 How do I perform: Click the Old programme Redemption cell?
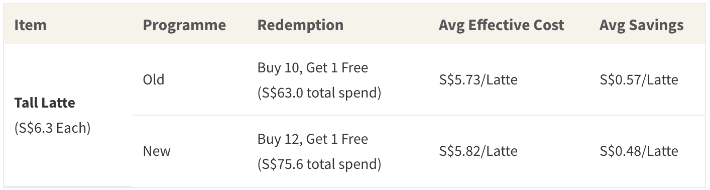coord(338,79)
